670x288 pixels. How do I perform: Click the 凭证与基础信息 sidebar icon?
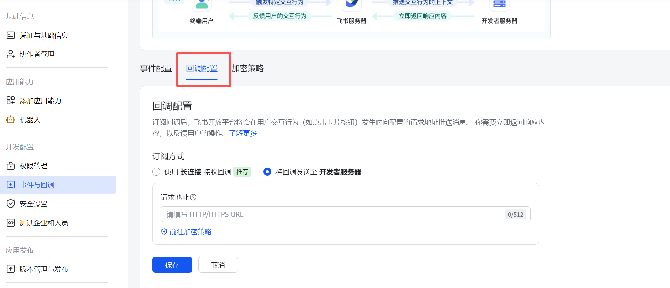(x=11, y=35)
